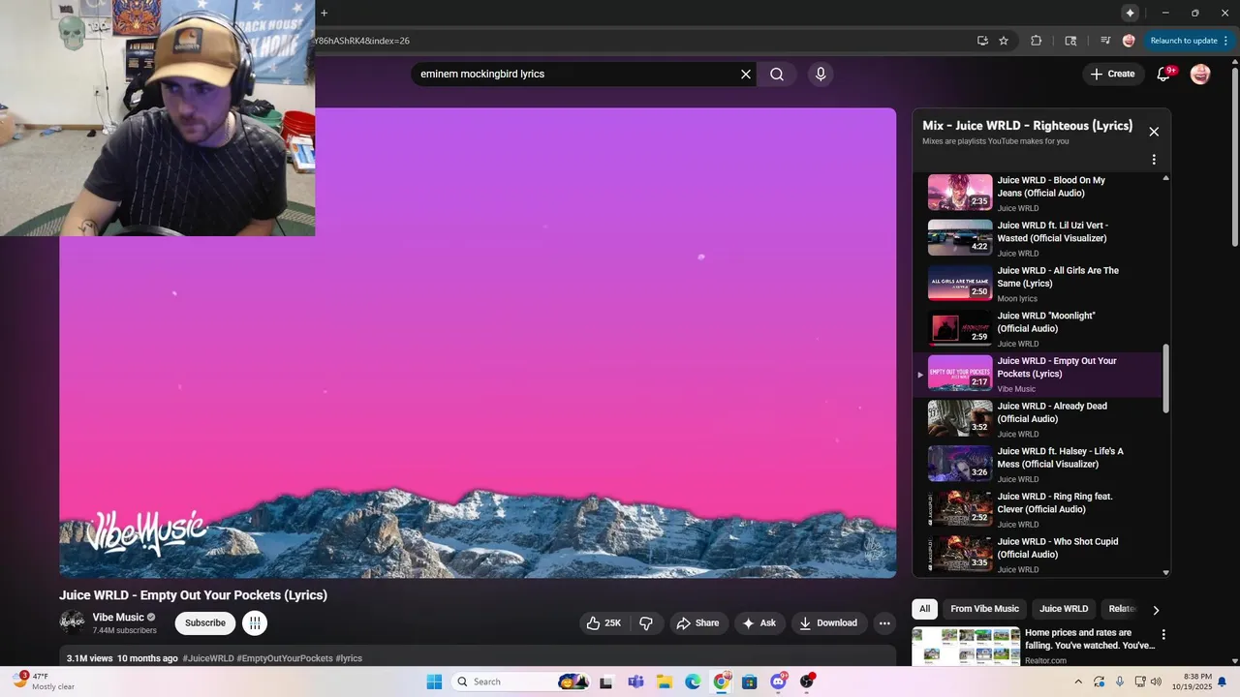Click the Ask button
The width and height of the screenshot is (1240, 697).
click(759, 623)
